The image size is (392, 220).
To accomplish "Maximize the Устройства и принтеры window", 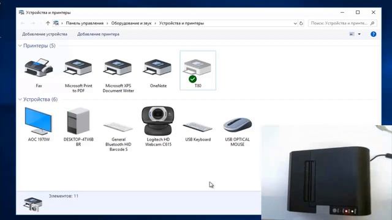I will point(358,12).
